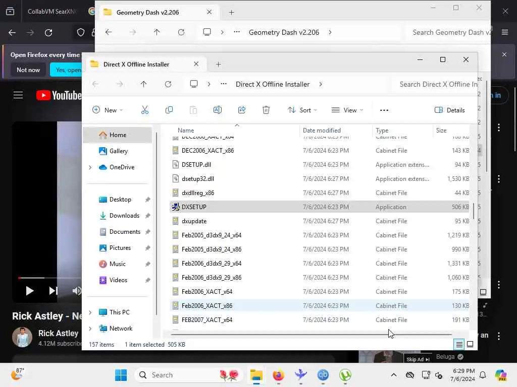Open the Windows Start button
Viewport: 517px width, 387px height.
(121, 375)
